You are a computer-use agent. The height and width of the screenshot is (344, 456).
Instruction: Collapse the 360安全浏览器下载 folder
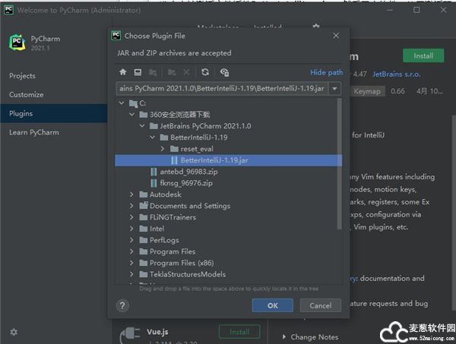click(131, 115)
